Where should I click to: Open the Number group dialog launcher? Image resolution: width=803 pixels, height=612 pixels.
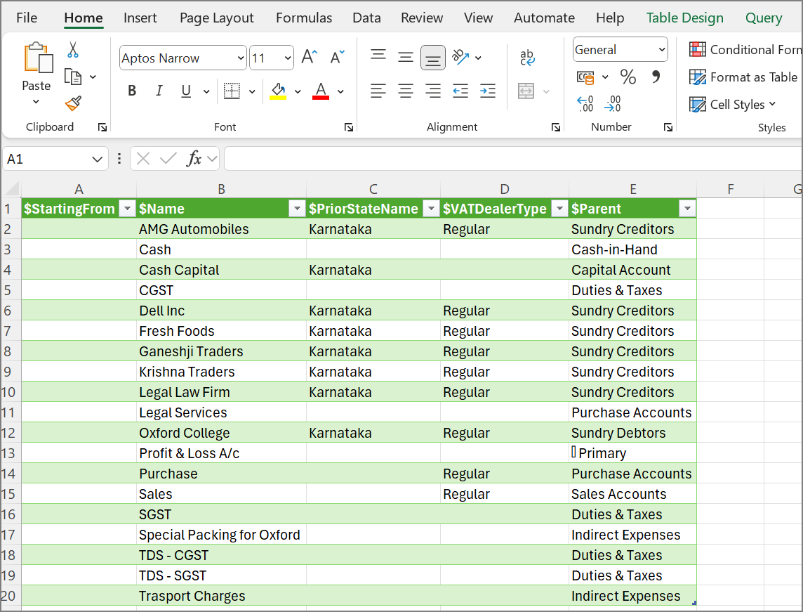point(668,127)
